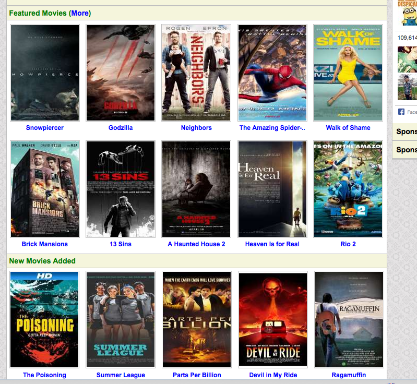Screen dimensions: 417x384
Task: Open the Rio 2 movie poster
Action: pyautogui.click(x=348, y=189)
